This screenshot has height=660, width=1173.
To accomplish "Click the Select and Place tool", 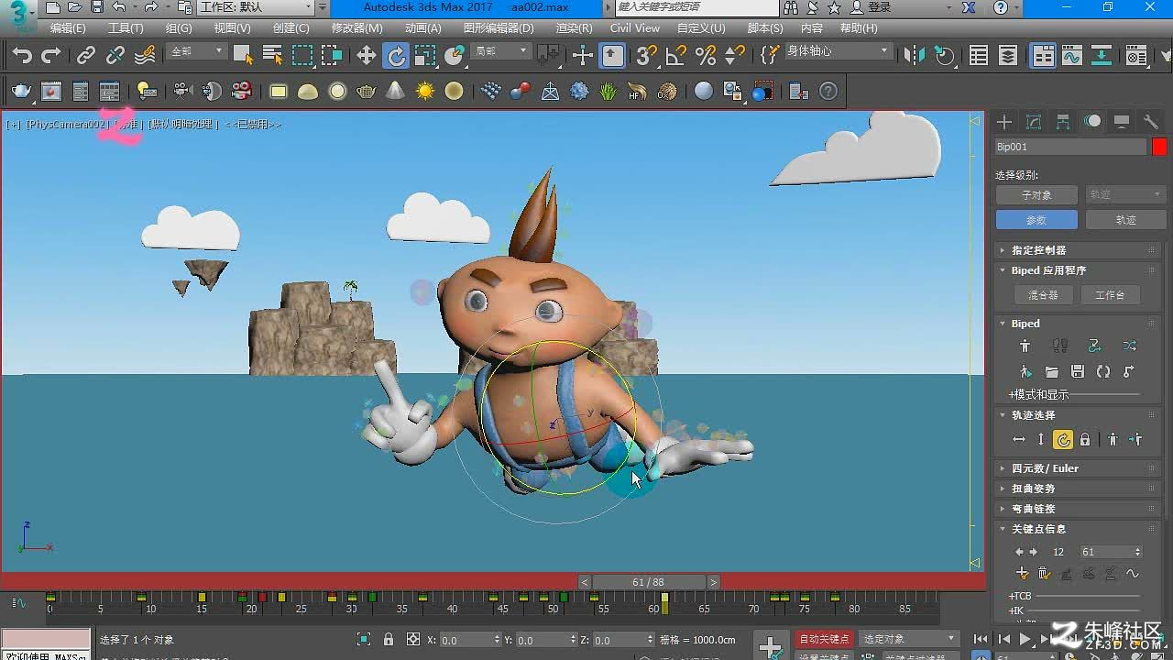I will click(455, 56).
